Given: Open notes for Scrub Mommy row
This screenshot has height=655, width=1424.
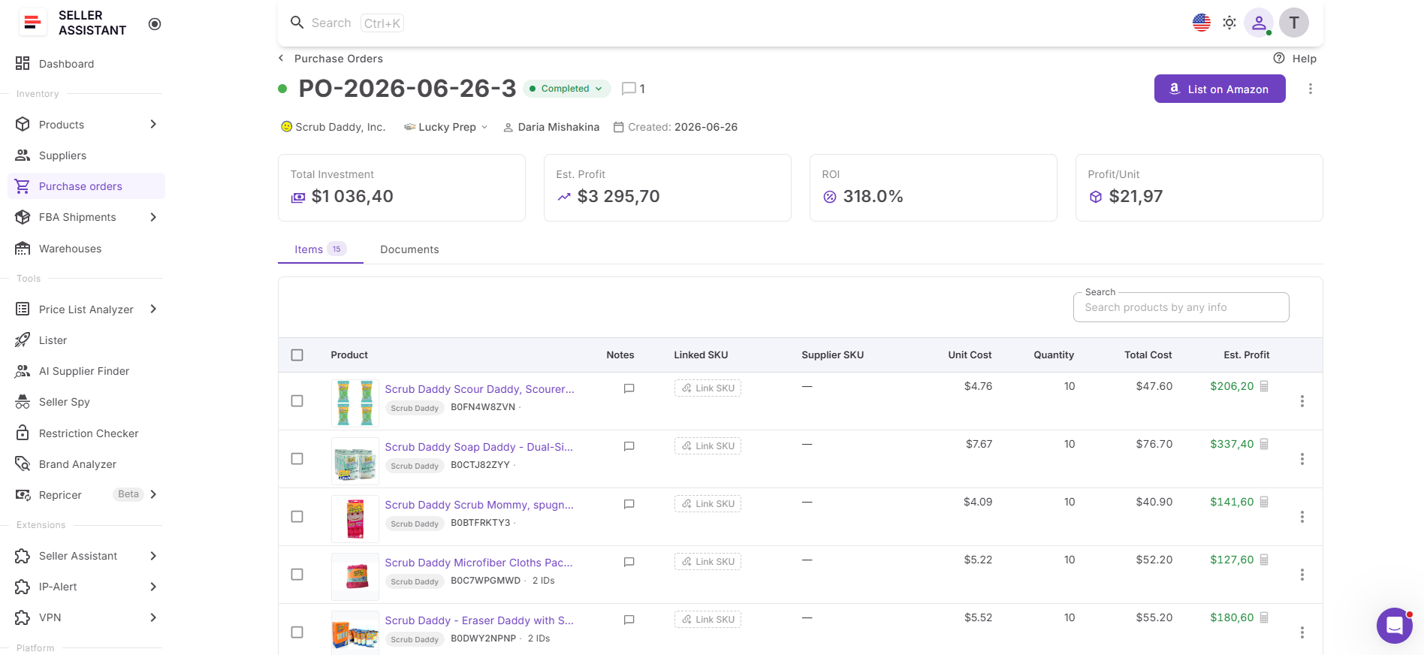Looking at the screenshot, I should (x=629, y=504).
